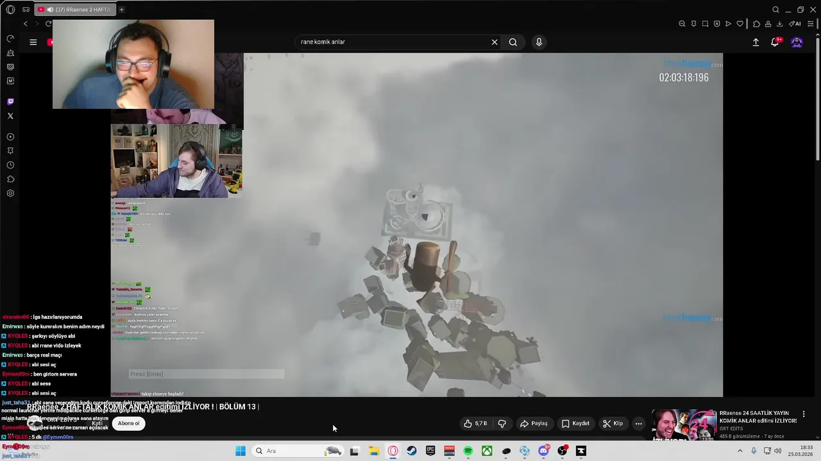This screenshot has height=461, width=821.
Task: Search tabs with top magnifier icon
Action: pos(775,10)
